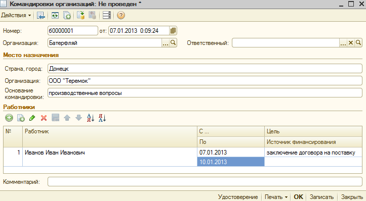Click the По column header
The image size is (366, 201).
point(231,142)
